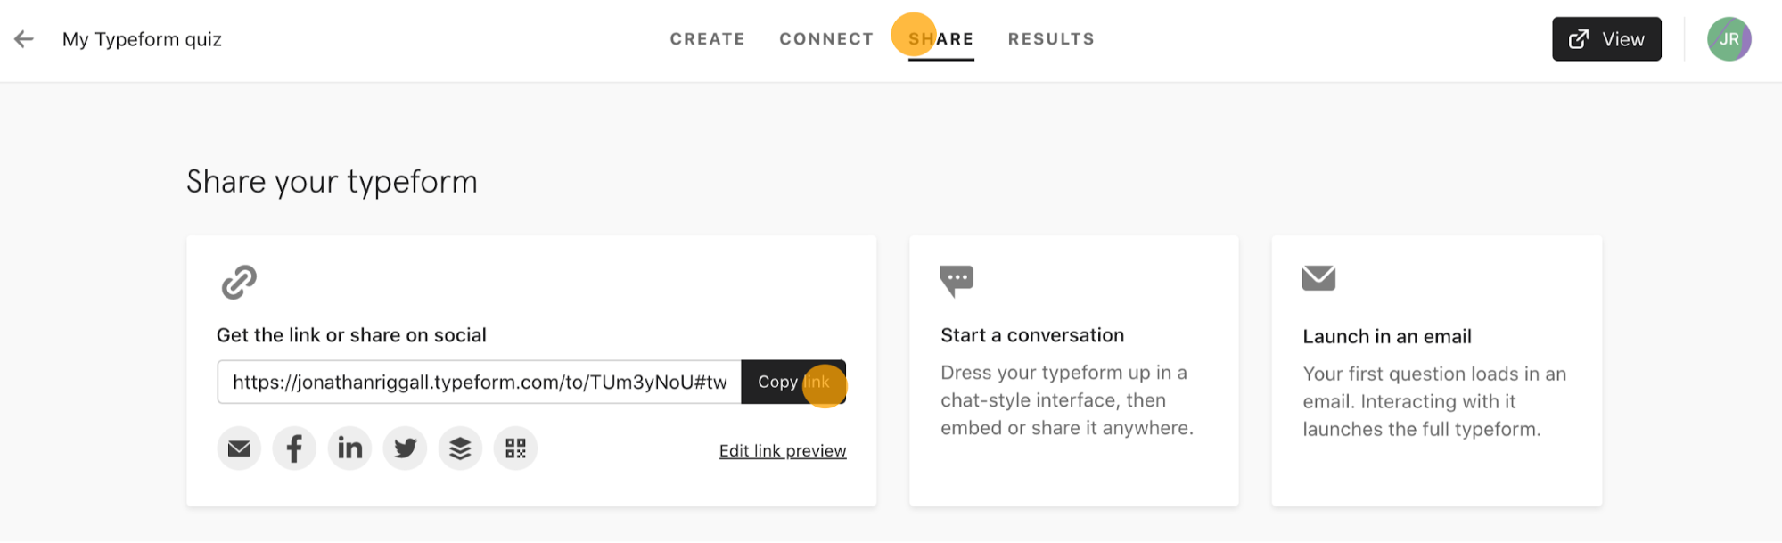The height and width of the screenshot is (543, 1782).
Task: Go back using the left arrow icon
Action: click(24, 39)
